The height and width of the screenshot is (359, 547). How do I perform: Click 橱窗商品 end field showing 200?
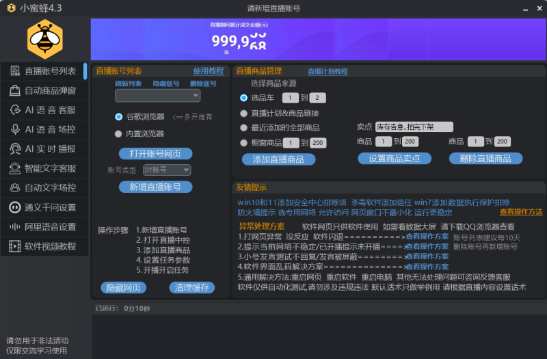pyautogui.click(x=318, y=143)
